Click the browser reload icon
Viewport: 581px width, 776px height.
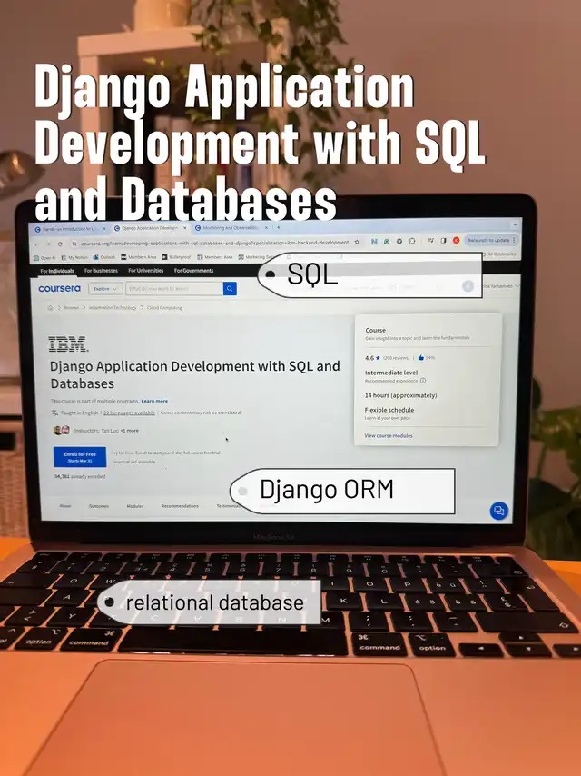point(59,244)
